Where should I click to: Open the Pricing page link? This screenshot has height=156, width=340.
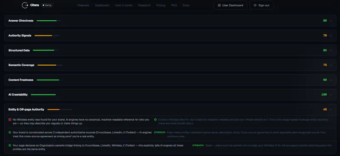[x=161, y=5]
